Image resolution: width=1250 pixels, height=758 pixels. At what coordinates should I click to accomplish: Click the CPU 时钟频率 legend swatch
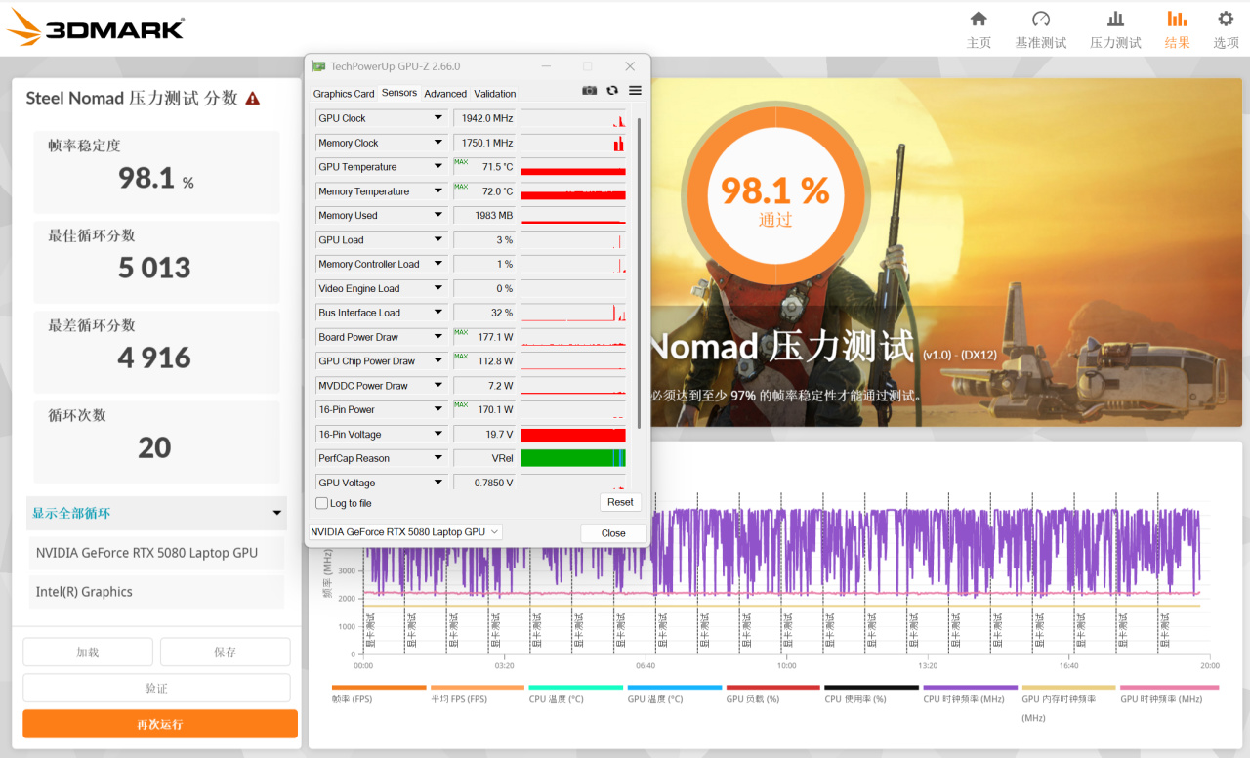click(x=971, y=688)
